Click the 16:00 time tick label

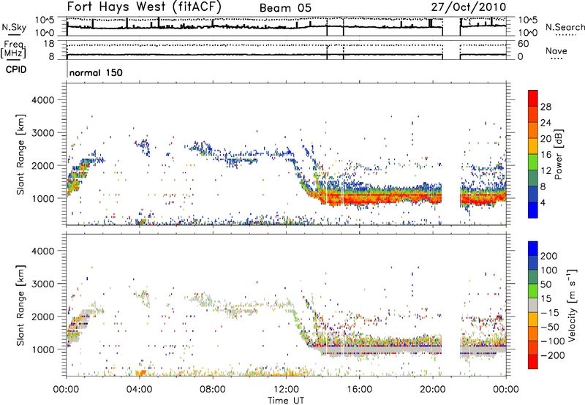[x=359, y=390]
